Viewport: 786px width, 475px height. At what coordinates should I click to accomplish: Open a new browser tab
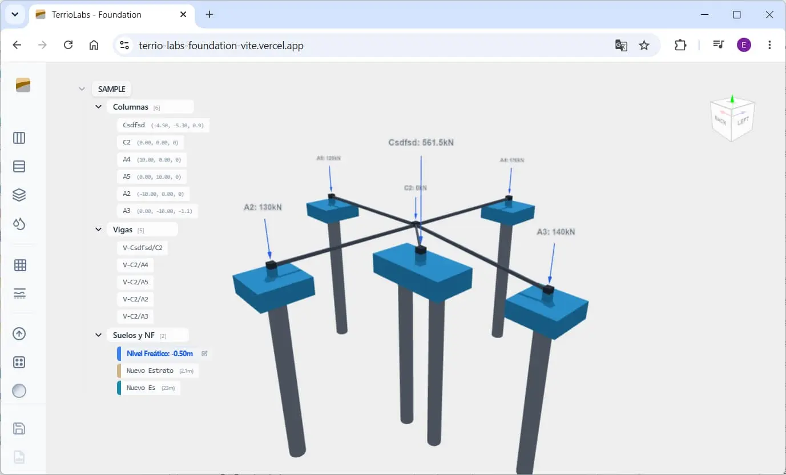point(209,15)
